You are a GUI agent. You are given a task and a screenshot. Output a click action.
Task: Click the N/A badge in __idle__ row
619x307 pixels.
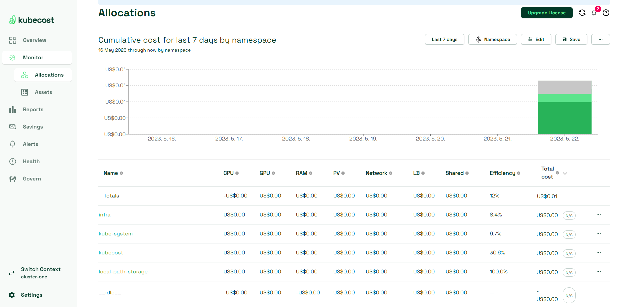pyautogui.click(x=569, y=295)
